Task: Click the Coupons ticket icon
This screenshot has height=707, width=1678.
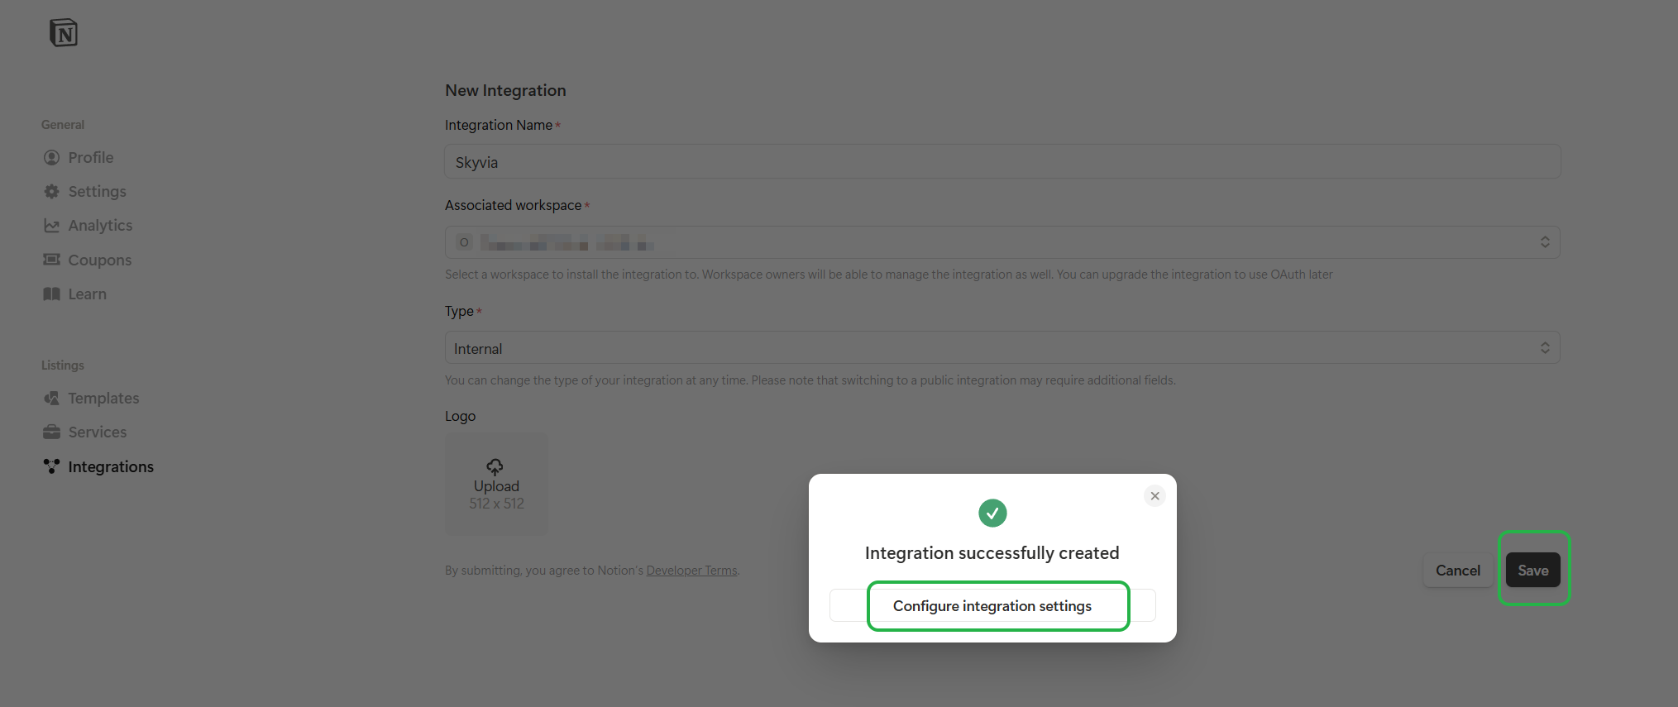Action: point(51,260)
